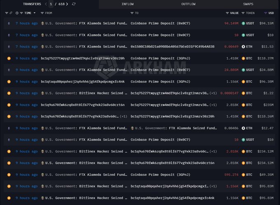280x205 pixels.
Task: Click the 0.0000147 BTC value cell
Action: (229, 93)
